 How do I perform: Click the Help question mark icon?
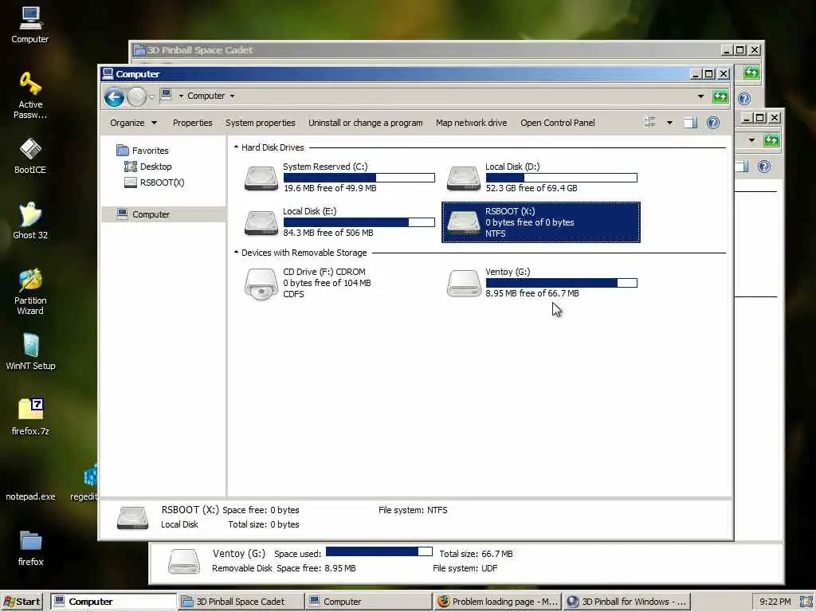pos(713,123)
